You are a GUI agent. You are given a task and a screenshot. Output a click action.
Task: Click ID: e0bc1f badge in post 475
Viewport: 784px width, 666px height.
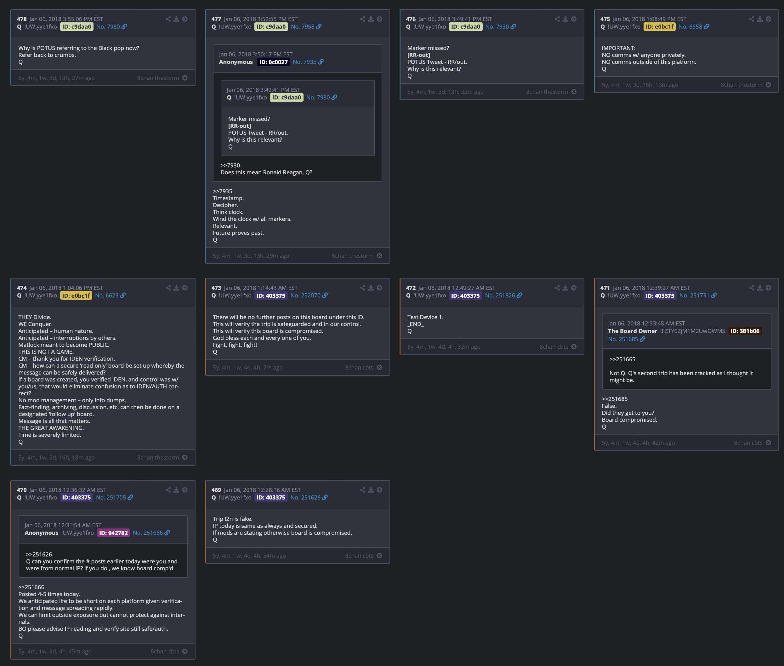tap(659, 27)
